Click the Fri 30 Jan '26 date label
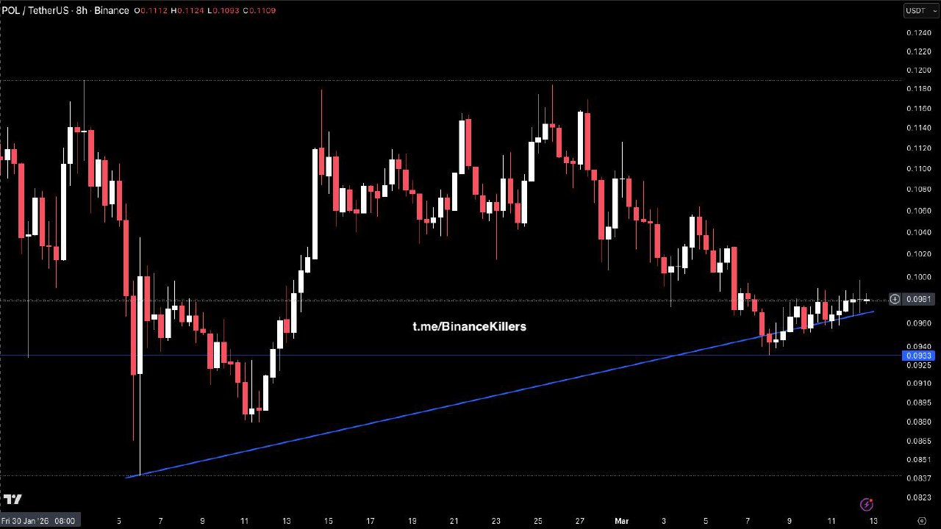This screenshot has width=941, height=529. [x=38, y=520]
